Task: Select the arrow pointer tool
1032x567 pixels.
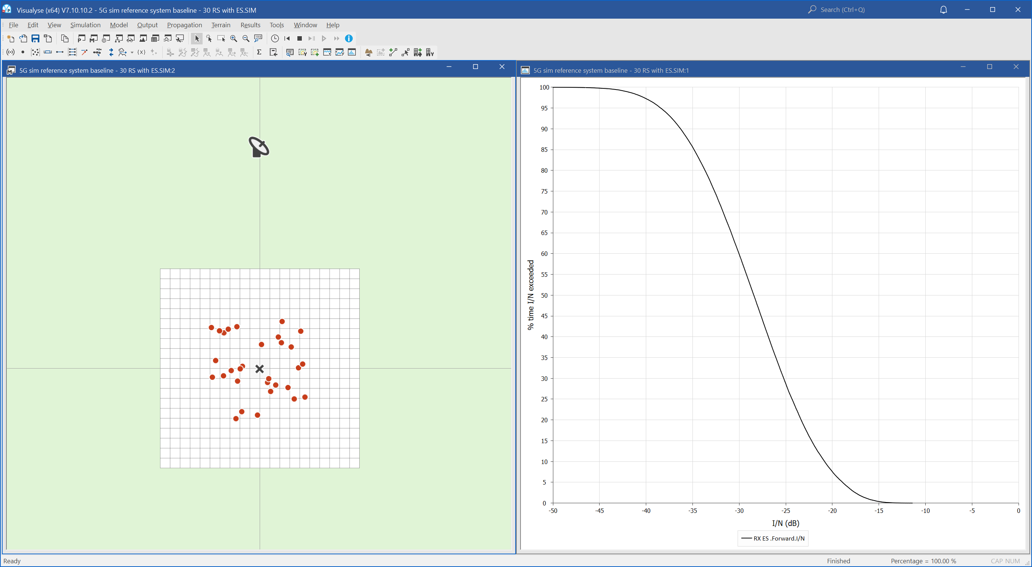Action: (x=197, y=38)
